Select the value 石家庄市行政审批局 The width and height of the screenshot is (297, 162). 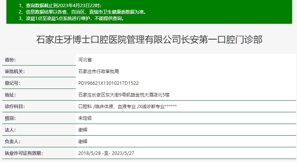tap(98, 72)
